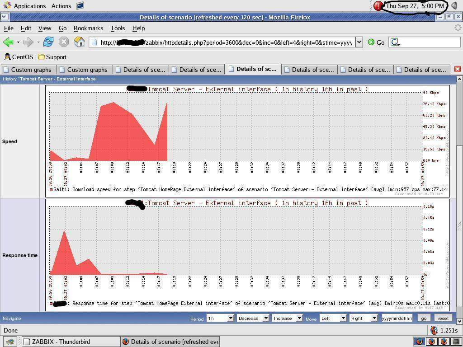Click the 'History "Tomcat Server - External interface"' header

tap(50, 79)
